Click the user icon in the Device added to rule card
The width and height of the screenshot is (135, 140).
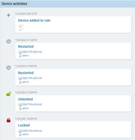tap(20, 29)
